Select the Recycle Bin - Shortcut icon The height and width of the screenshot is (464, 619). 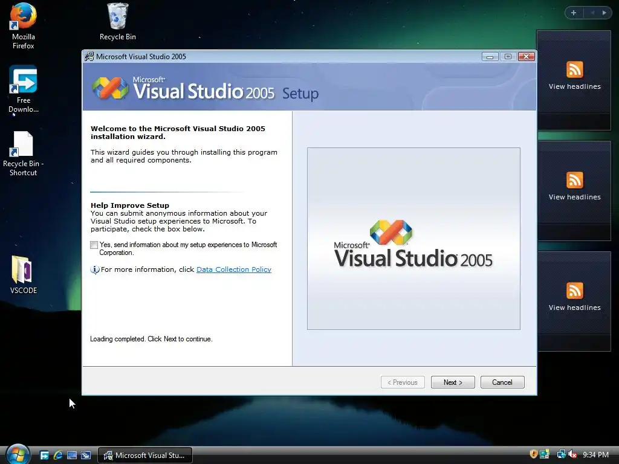[24, 153]
